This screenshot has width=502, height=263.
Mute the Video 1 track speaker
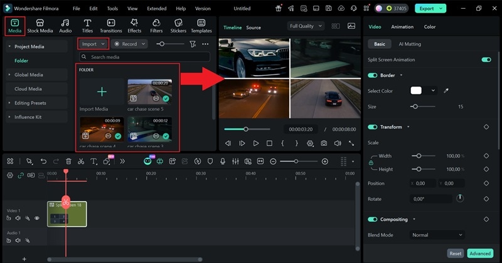tap(18, 219)
